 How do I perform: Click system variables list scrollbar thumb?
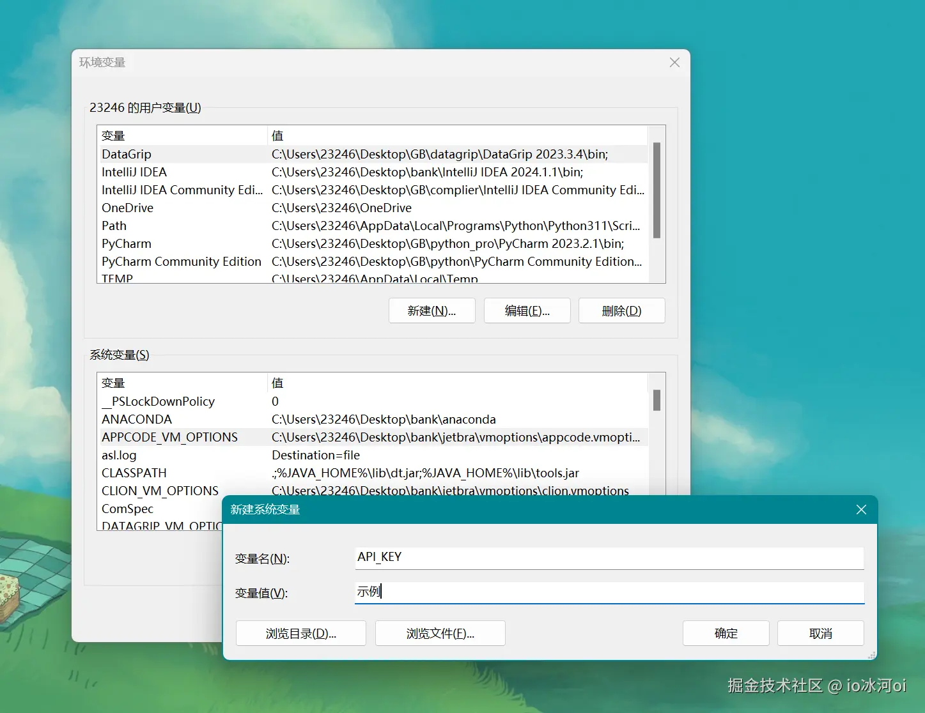pos(657,400)
